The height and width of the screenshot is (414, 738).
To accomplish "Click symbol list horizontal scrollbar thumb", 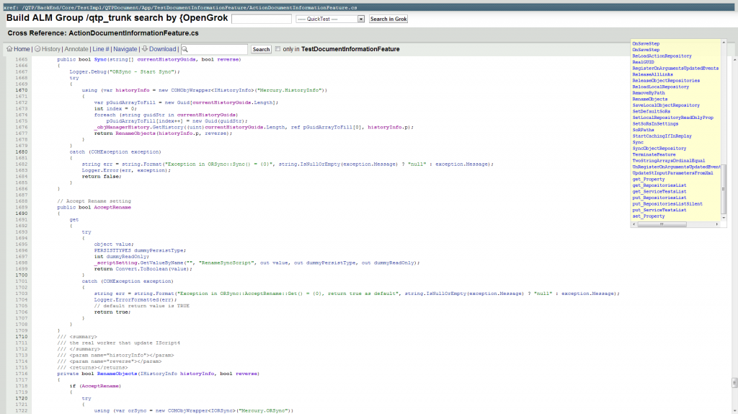I will pyautogui.click(x=662, y=224).
